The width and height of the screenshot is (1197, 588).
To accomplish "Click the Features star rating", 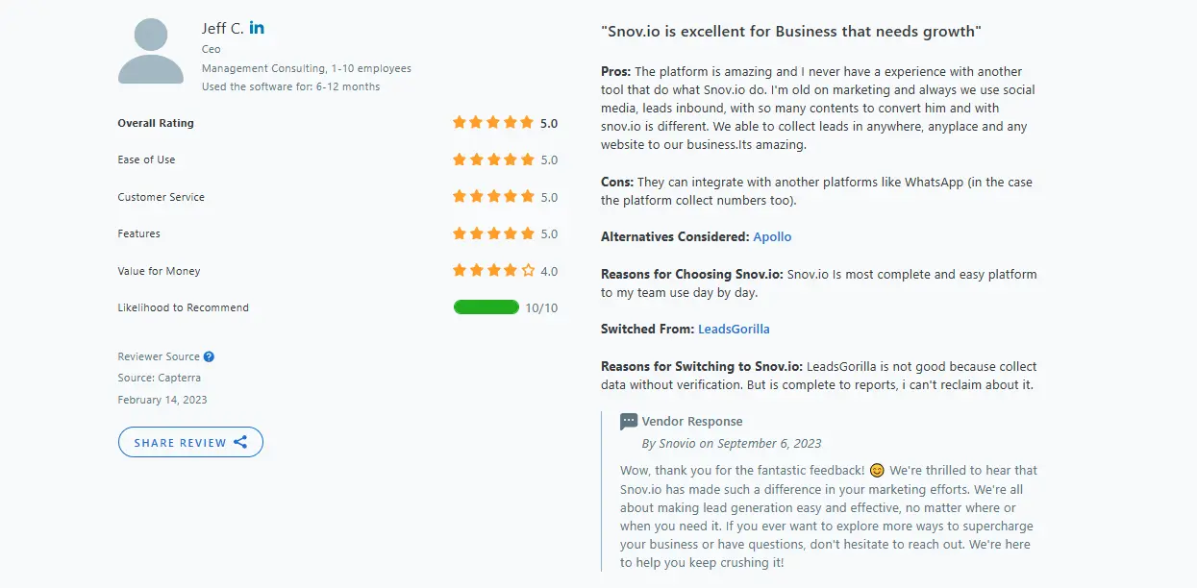I will pos(492,233).
